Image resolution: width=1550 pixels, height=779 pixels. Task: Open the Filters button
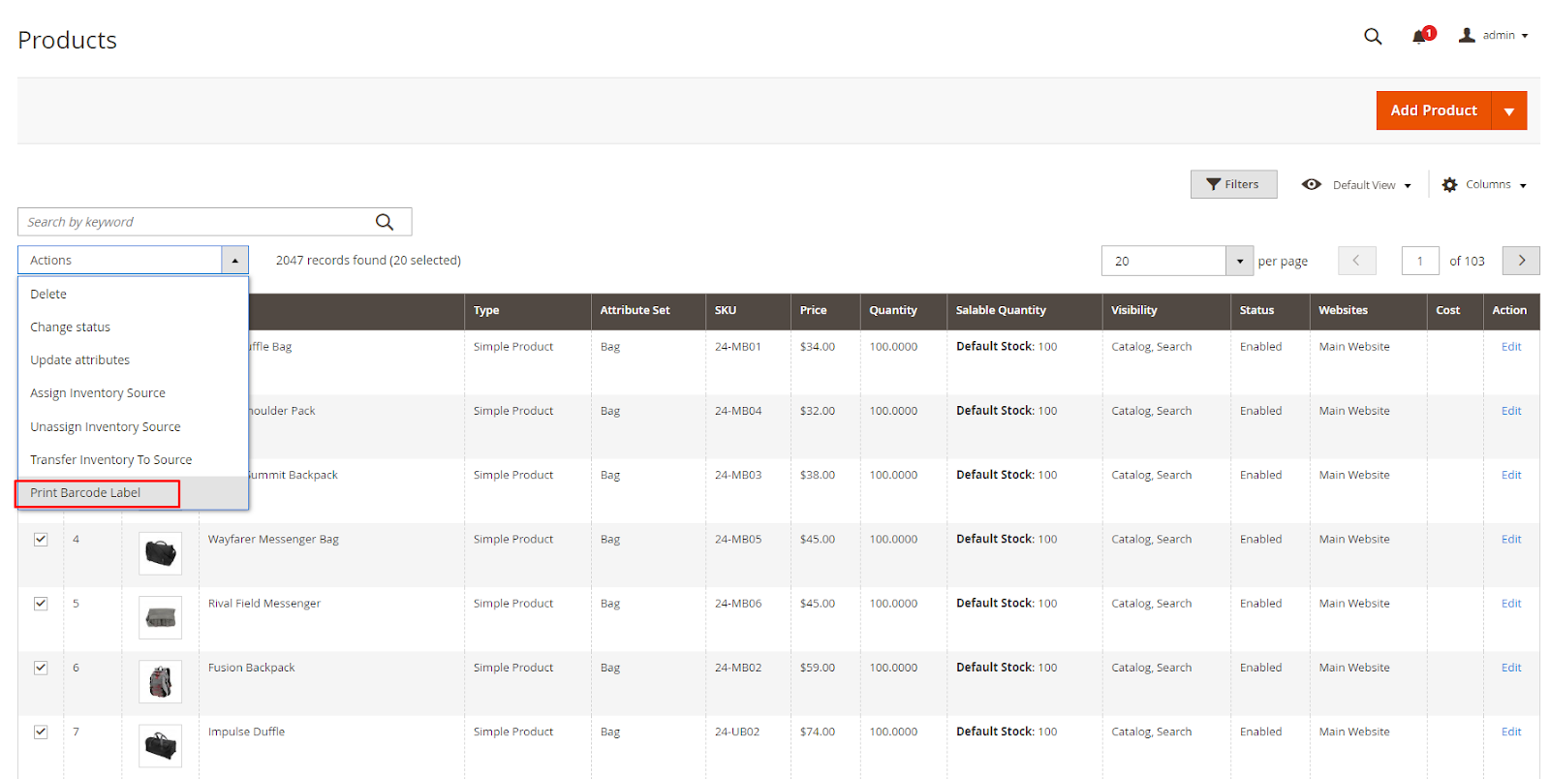[x=1233, y=185]
